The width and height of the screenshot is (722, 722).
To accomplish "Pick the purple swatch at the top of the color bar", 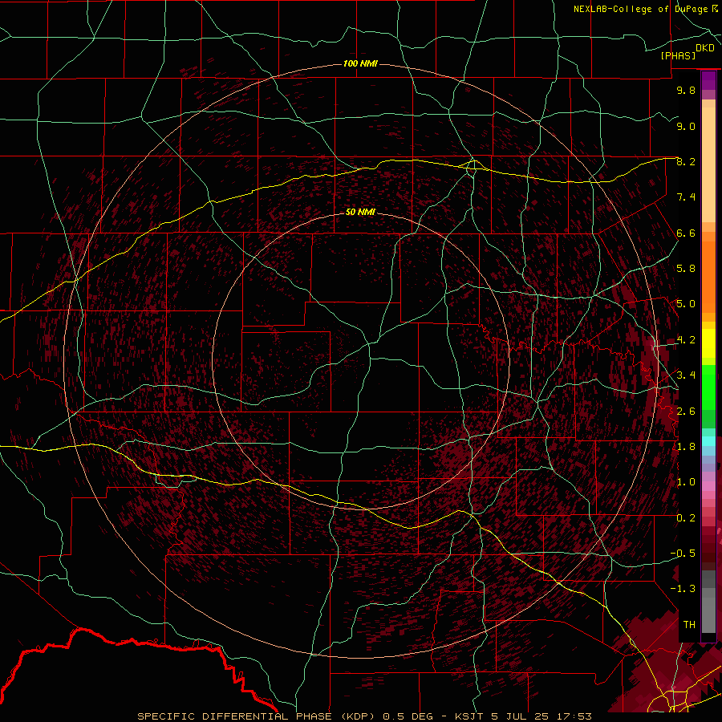I will (708, 80).
